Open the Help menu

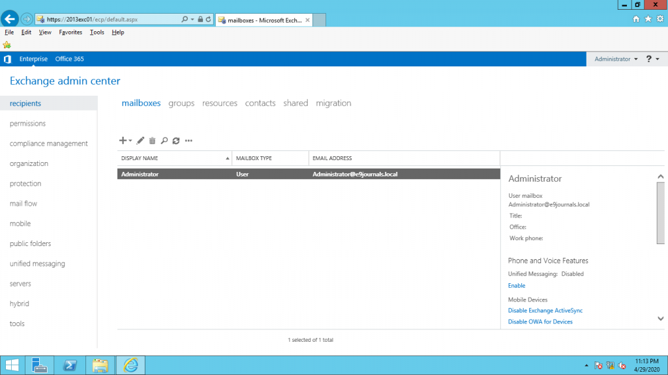[117, 33]
